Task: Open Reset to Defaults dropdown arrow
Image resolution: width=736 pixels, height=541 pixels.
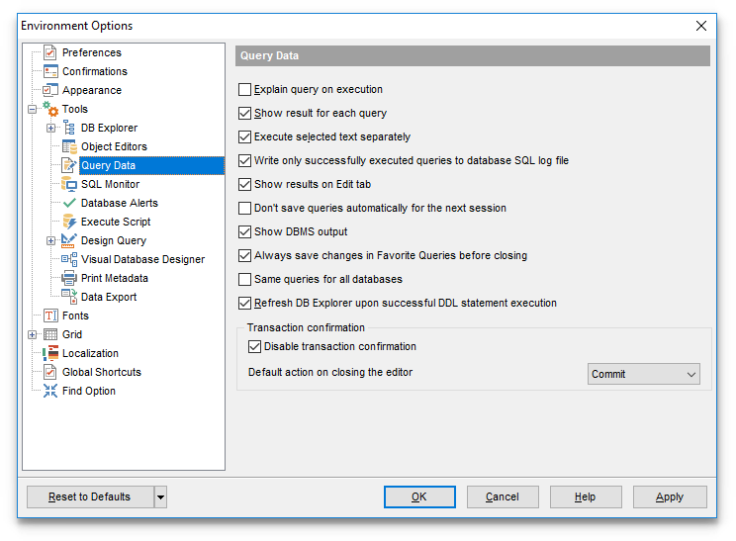Action: [x=160, y=496]
